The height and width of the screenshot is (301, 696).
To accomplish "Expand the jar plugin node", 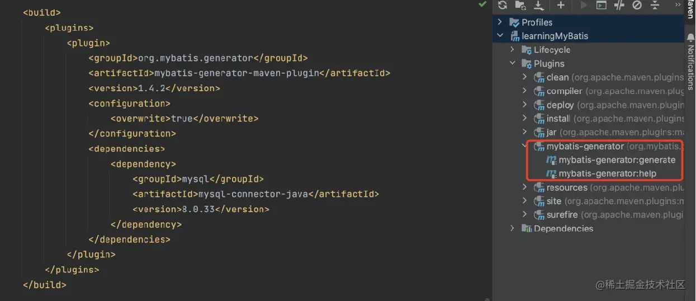I will click(524, 132).
